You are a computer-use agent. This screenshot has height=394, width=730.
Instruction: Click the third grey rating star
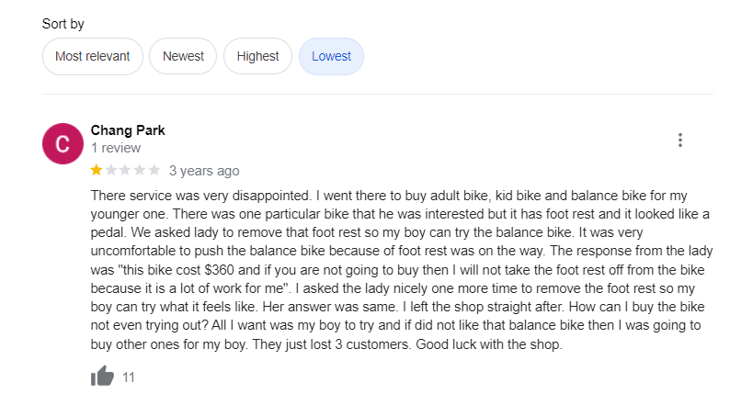[x=126, y=170]
